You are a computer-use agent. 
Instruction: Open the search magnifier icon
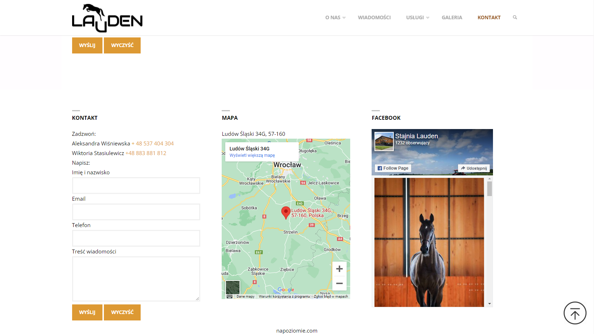(x=515, y=17)
